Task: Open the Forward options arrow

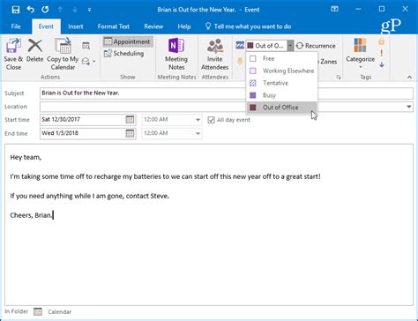Action: coord(94,62)
